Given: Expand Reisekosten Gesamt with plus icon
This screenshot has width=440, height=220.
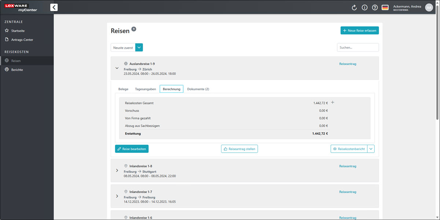Looking at the screenshot, I should pyautogui.click(x=333, y=102).
